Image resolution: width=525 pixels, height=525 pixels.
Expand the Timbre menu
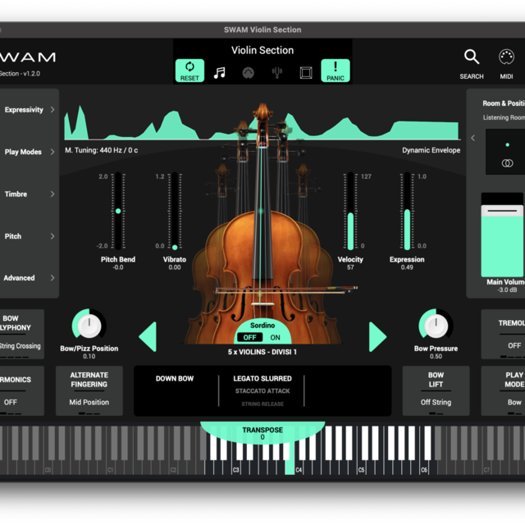pyautogui.click(x=29, y=194)
